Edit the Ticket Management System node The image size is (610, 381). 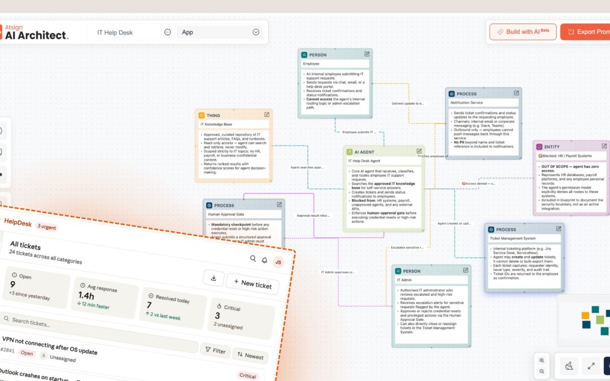click(x=558, y=229)
